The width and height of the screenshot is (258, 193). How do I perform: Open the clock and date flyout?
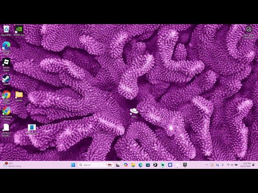point(246,165)
